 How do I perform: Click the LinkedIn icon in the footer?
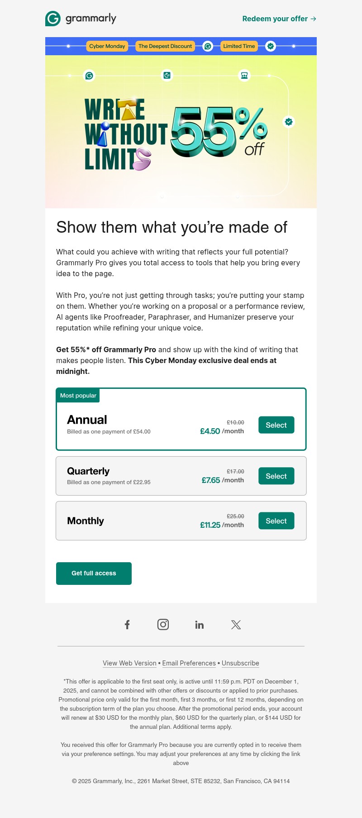coord(200,624)
